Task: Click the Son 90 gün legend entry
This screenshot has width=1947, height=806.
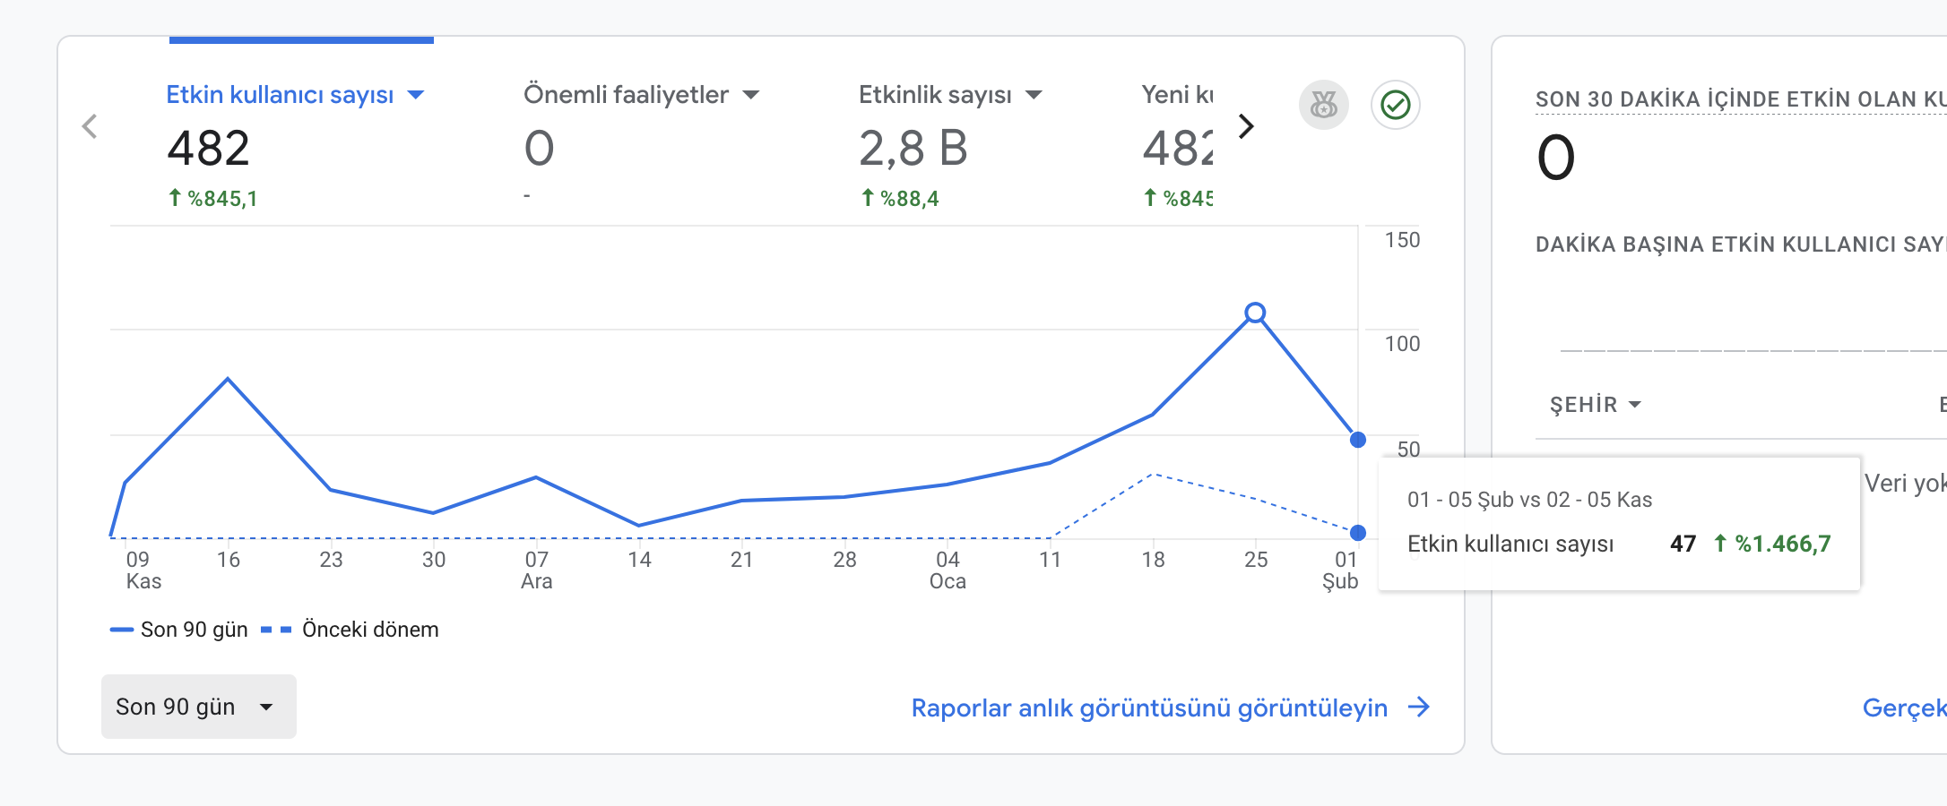Action: [x=178, y=630]
